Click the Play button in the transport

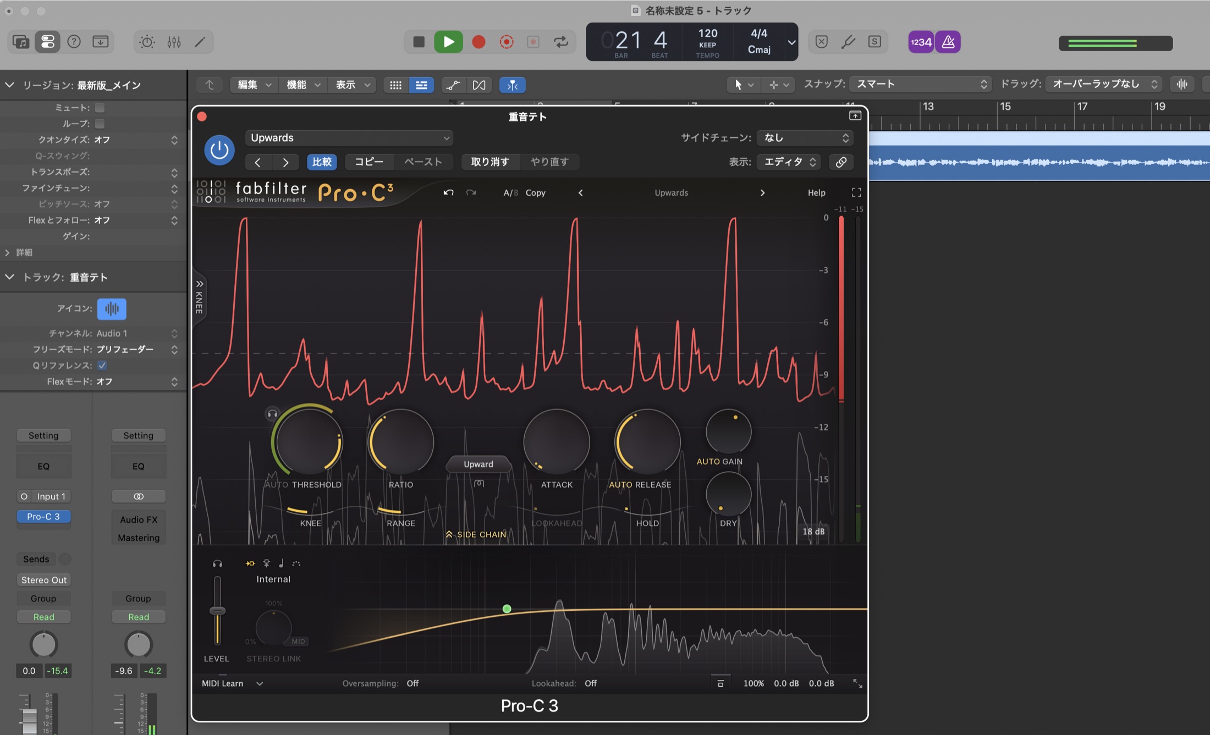[448, 42]
